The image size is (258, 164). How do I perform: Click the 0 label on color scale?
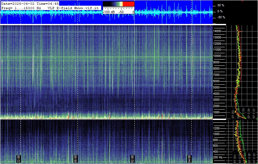click(x=133, y=12)
